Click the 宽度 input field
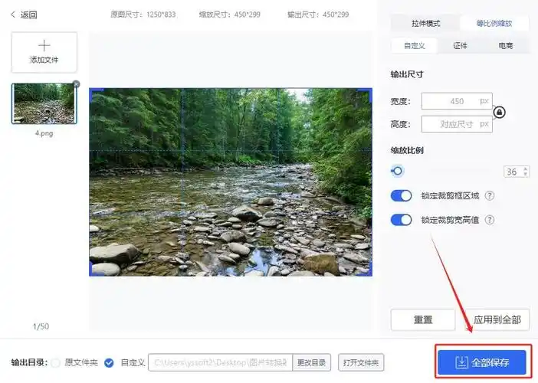The image size is (538, 383). point(457,101)
